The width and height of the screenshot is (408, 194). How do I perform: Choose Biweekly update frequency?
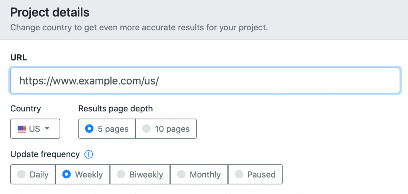coord(140,174)
